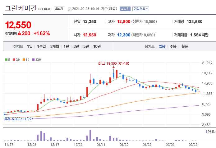Click the 8,725 price axis label
The width and height of the screenshot is (216, 148).
(x=206, y=104)
